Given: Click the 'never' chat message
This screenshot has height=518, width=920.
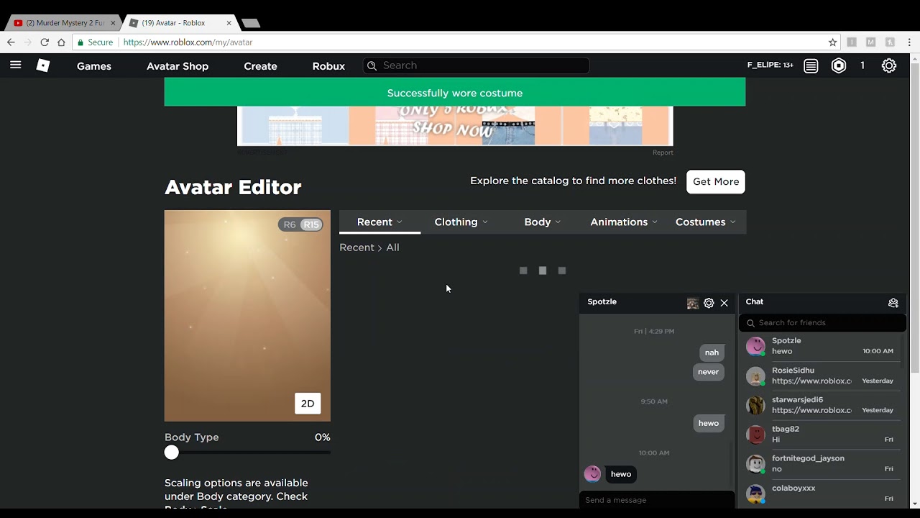Looking at the screenshot, I should coord(708,372).
